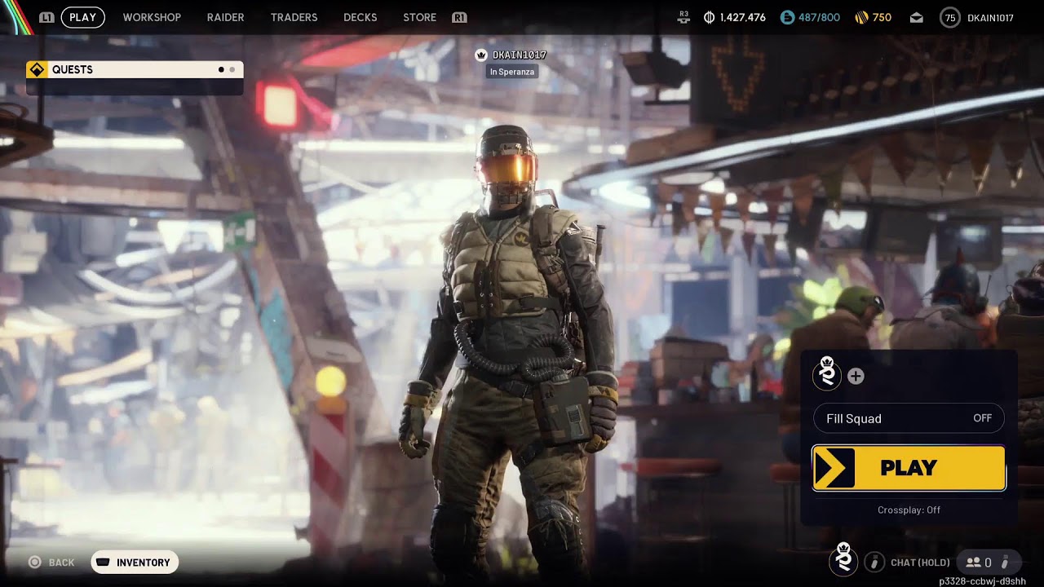Click the 1,427,476 coin balance
This screenshot has width=1044, height=587.
pos(743,17)
